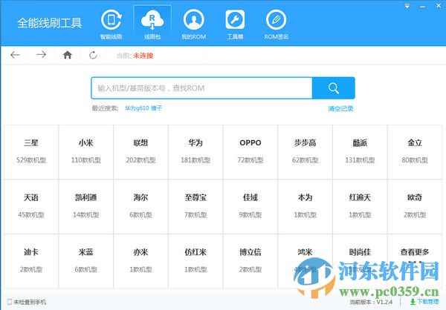This screenshot has width=446, height=310.
Task: Open the 本为 brand tile
Action: pyautogui.click(x=306, y=207)
